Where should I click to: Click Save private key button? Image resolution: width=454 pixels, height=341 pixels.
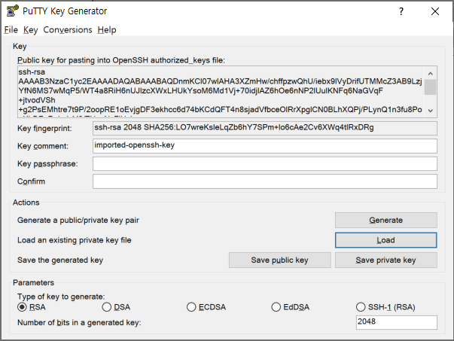click(386, 260)
